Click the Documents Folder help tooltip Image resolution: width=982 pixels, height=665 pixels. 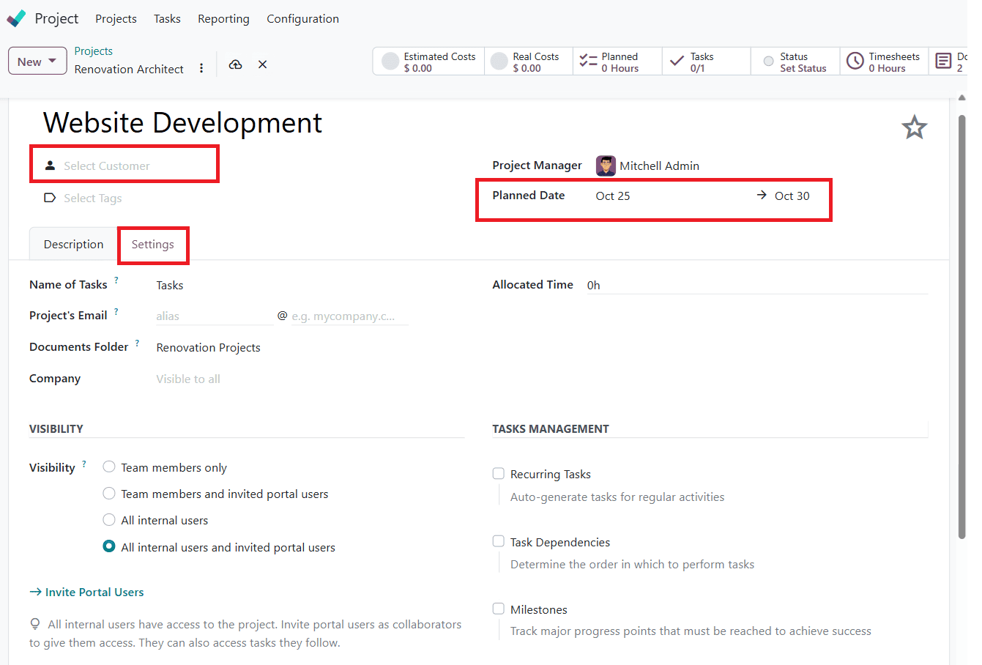137,343
